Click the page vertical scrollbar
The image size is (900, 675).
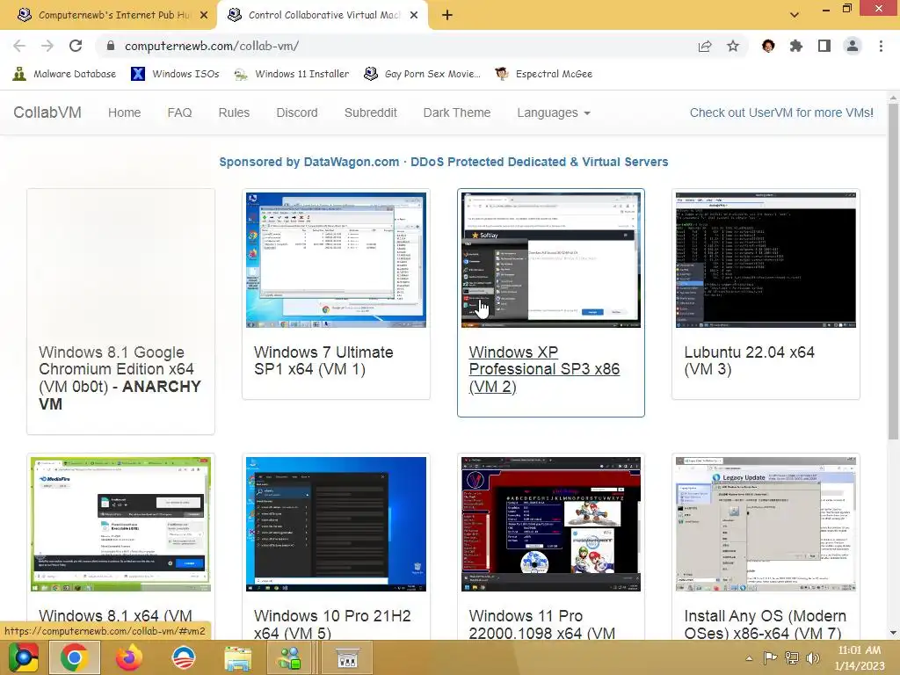(893, 272)
